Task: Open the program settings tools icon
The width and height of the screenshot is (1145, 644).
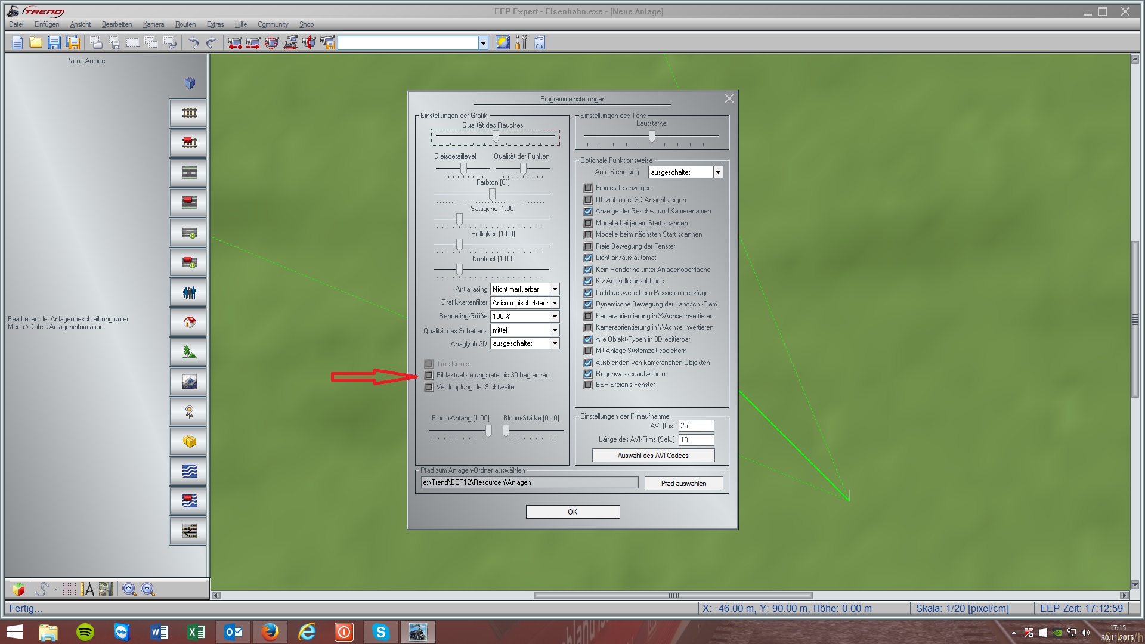Action: point(521,42)
